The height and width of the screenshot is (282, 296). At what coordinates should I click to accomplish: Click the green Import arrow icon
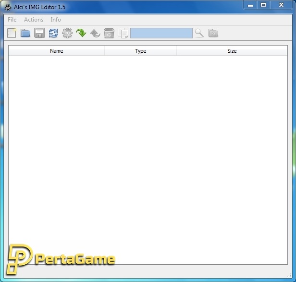click(x=81, y=33)
